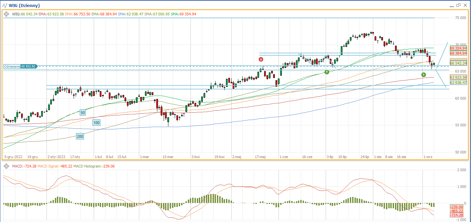Select the "200" moving average label

(80, 136)
